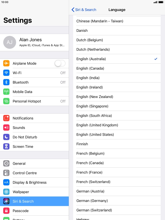Open Alan Jones Apple ID settings

pos(35,42)
